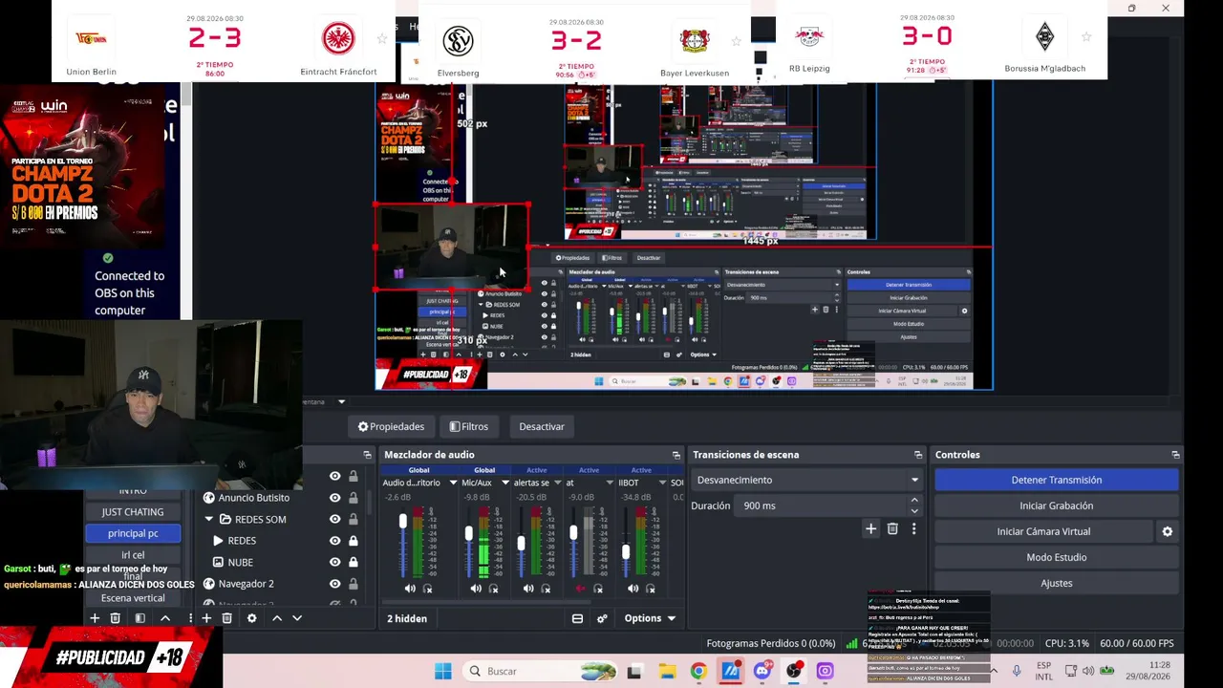Remove the selected scene with its trash icon
Viewport: 1223px width, 688px height.
116,618
